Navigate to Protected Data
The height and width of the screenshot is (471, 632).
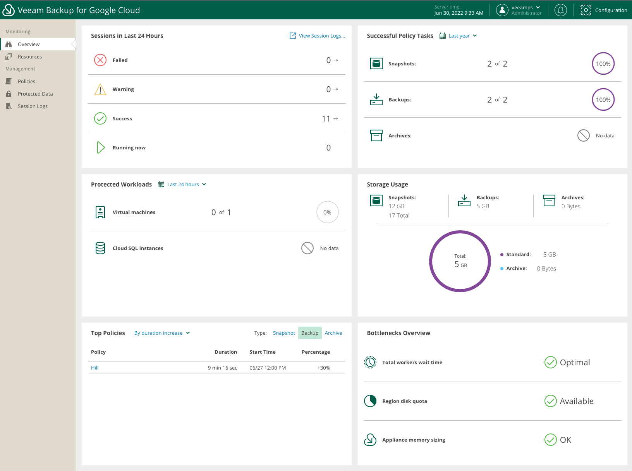[38, 94]
